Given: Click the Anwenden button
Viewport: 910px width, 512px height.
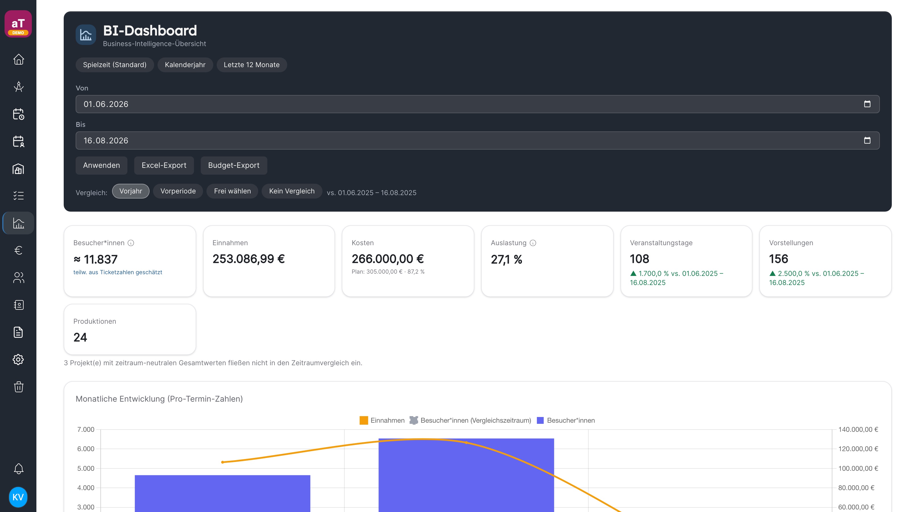Looking at the screenshot, I should point(102,165).
